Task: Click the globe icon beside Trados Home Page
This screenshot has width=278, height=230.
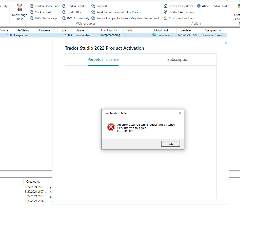Action: tap(32, 6)
